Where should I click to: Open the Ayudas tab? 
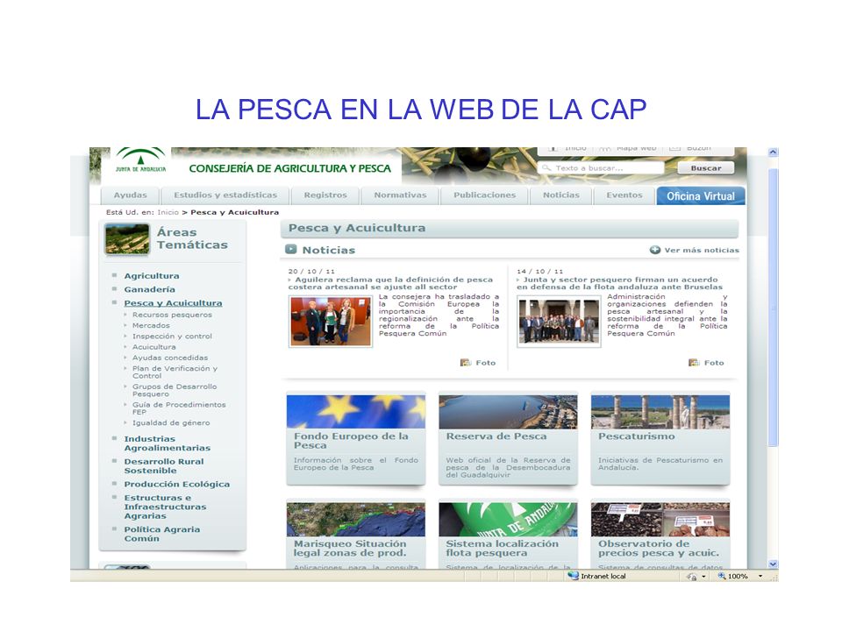(x=130, y=195)
